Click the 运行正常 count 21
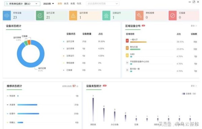This screenshot has height=129, width=202. (x=48, y=18)
